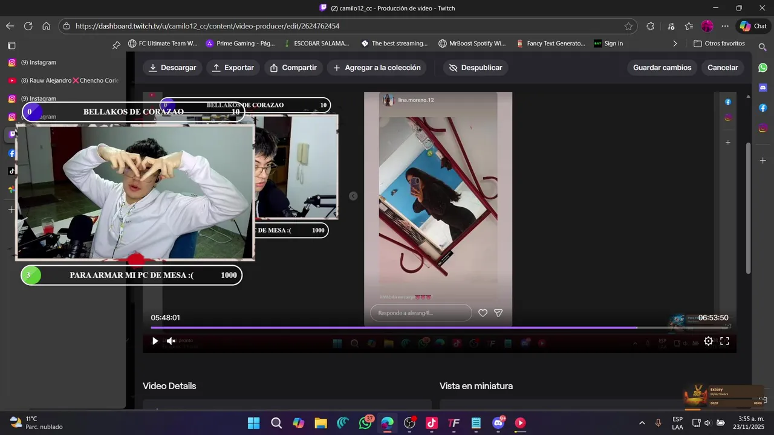Viewport: 774px width, 435px height.
Task: Open Windows taskbar Search
Action: point(276,423)
